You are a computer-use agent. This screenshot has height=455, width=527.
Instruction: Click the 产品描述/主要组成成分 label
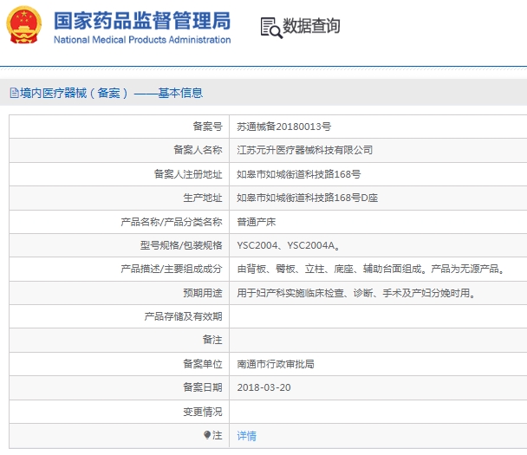click(x=172, y=269)
